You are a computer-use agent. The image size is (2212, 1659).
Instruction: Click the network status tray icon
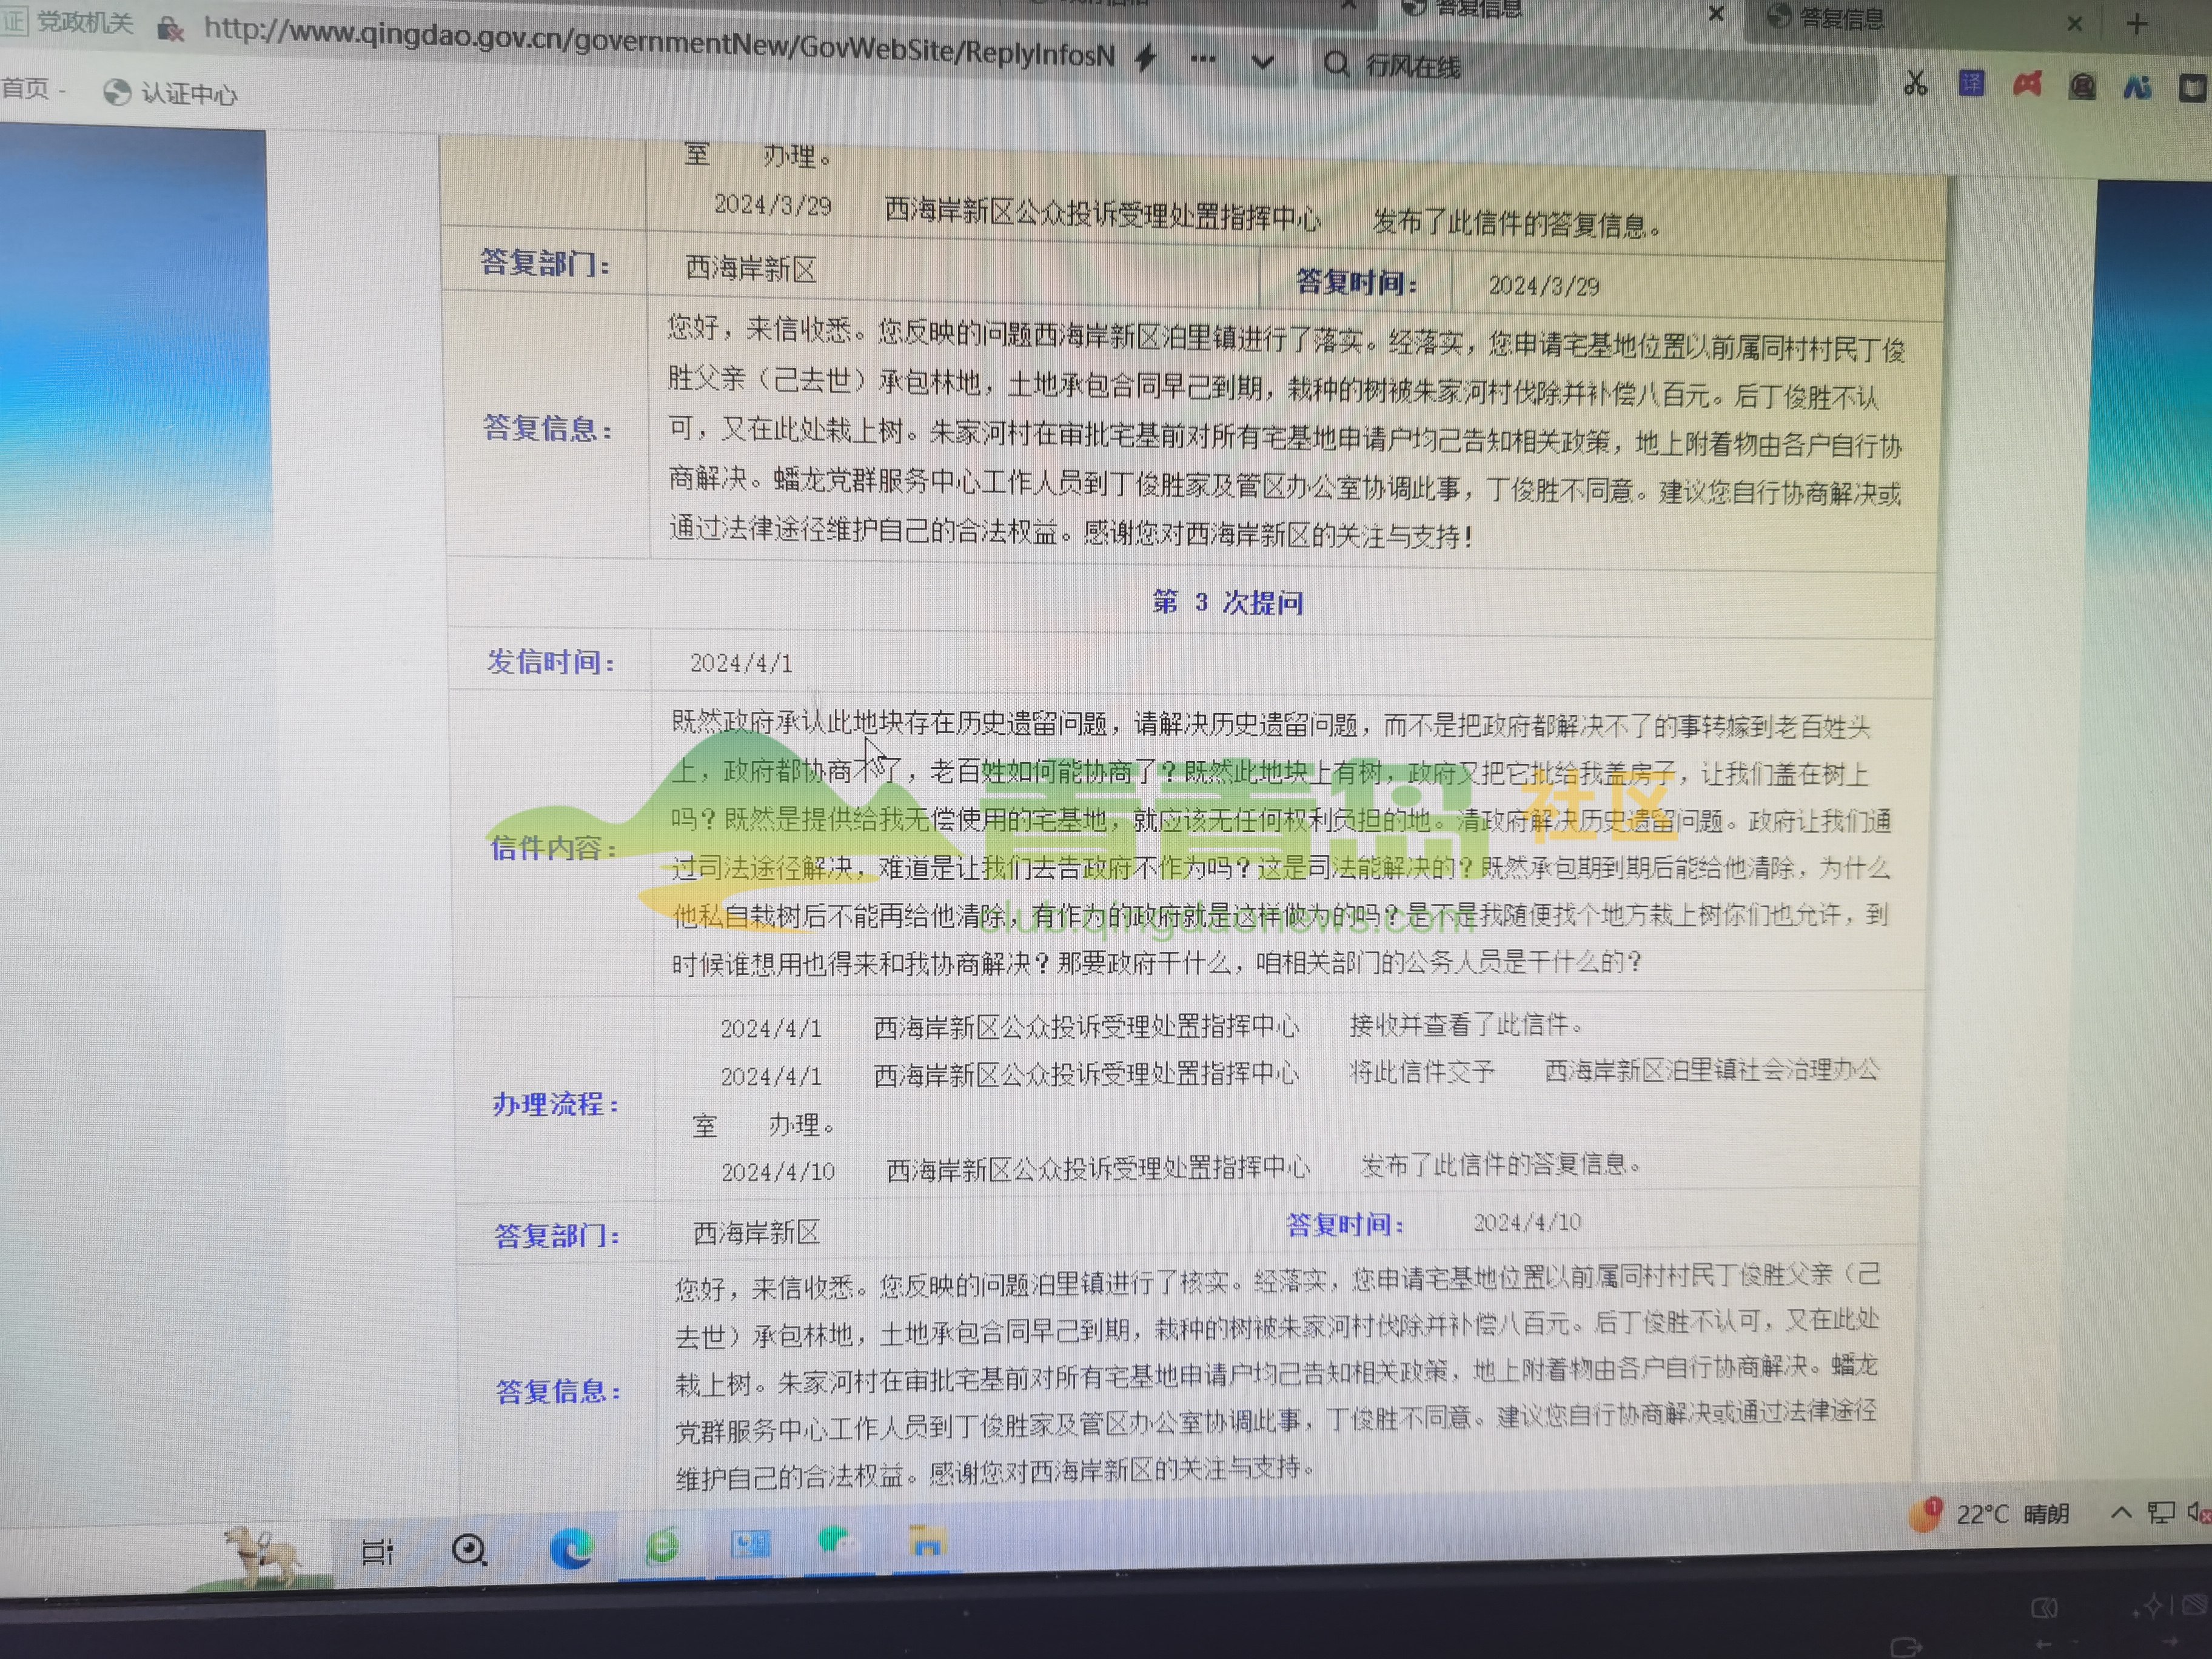click(2160, 1512)
